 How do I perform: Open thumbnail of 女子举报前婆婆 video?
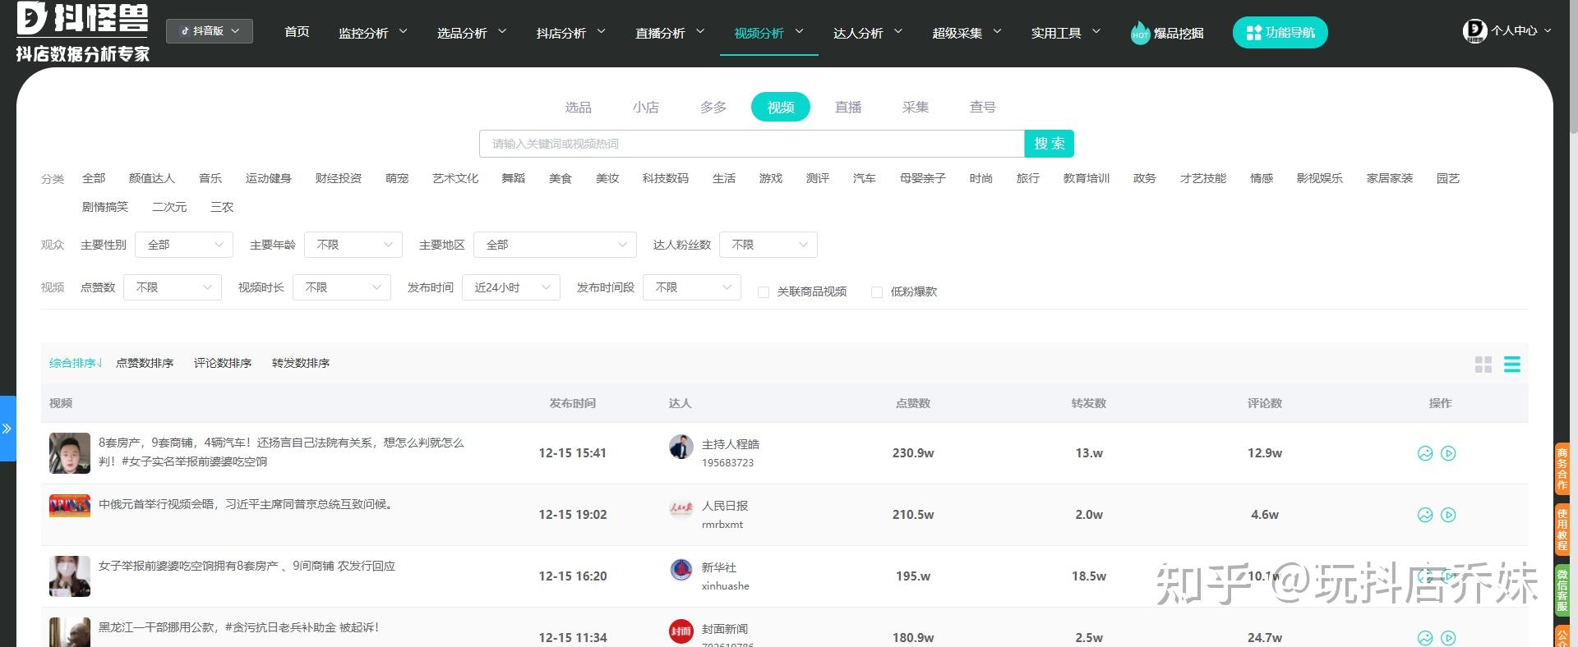point(70,576)
